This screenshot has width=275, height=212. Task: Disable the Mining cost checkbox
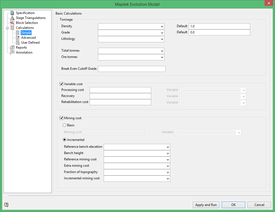pyautogui.click(x=62, y=118)
